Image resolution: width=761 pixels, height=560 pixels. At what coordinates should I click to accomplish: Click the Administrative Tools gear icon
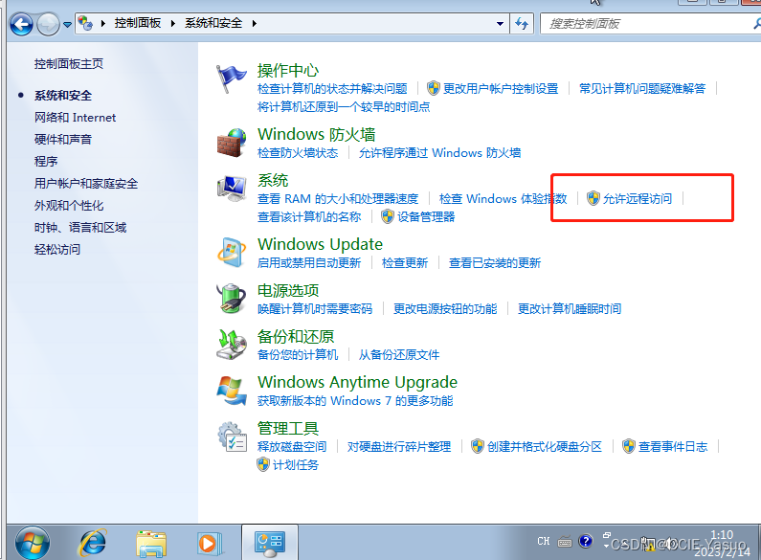click(x=232, y=437)
